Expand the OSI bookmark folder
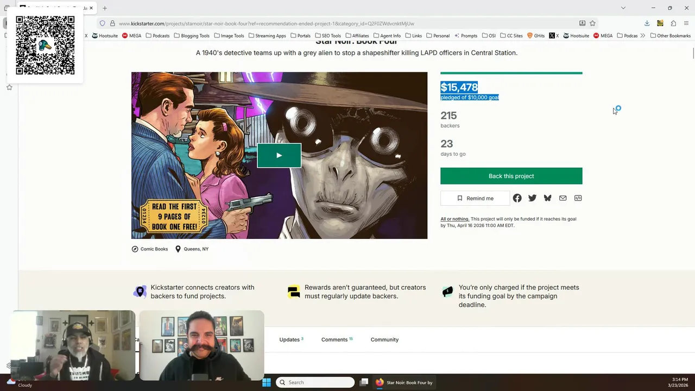The image size is (695, 391). [x=489, y=36]
